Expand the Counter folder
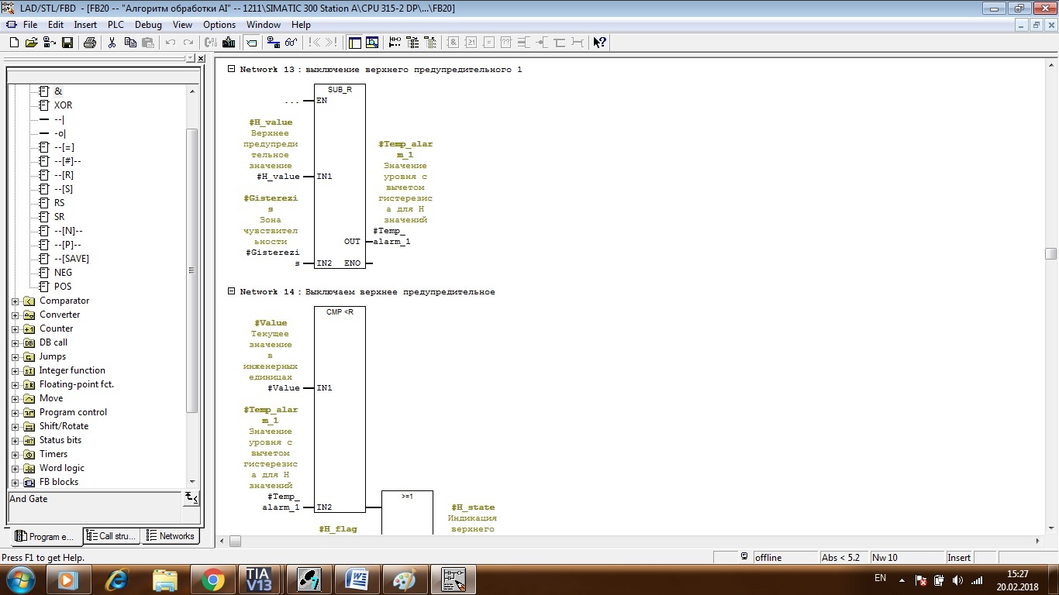The width and height of the screenshot is (1059, 595). pyautogui.click(x=15, y=328)
